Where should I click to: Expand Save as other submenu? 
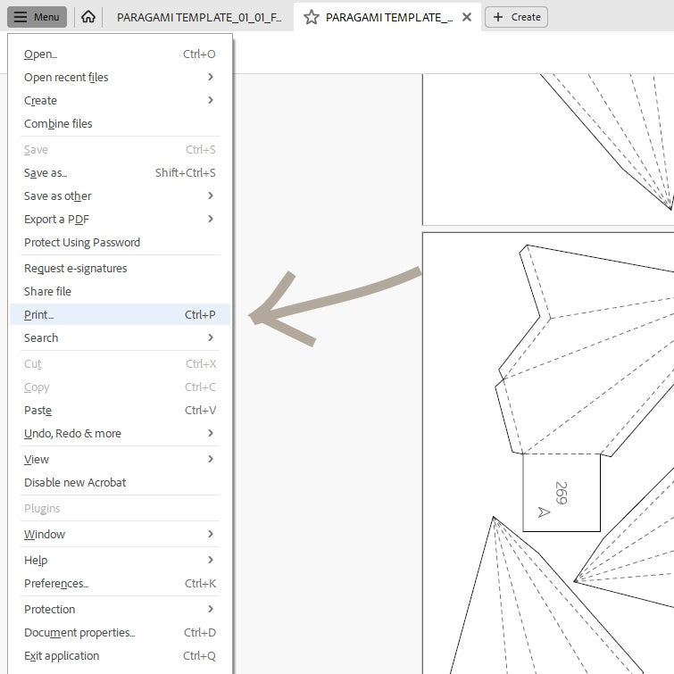120,196
